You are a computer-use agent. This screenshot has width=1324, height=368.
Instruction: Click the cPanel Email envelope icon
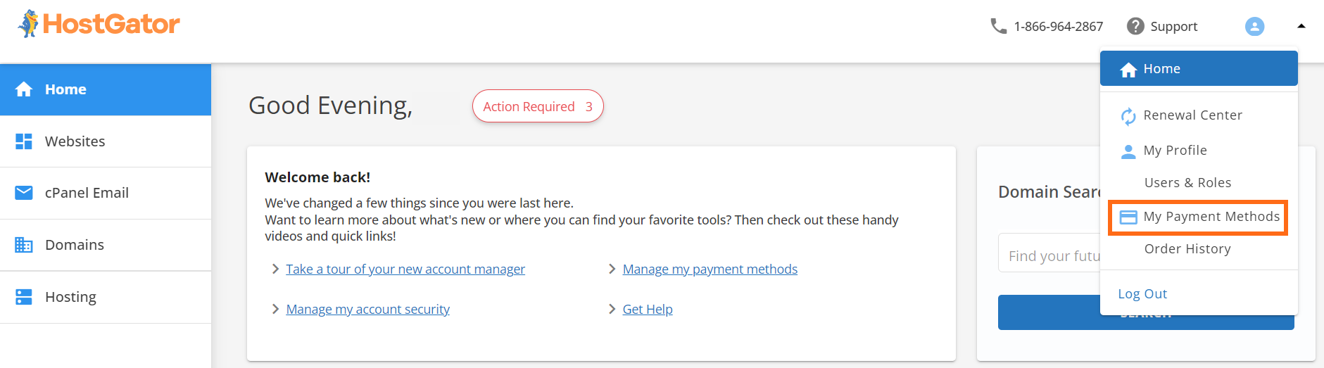tap(24, 193)
